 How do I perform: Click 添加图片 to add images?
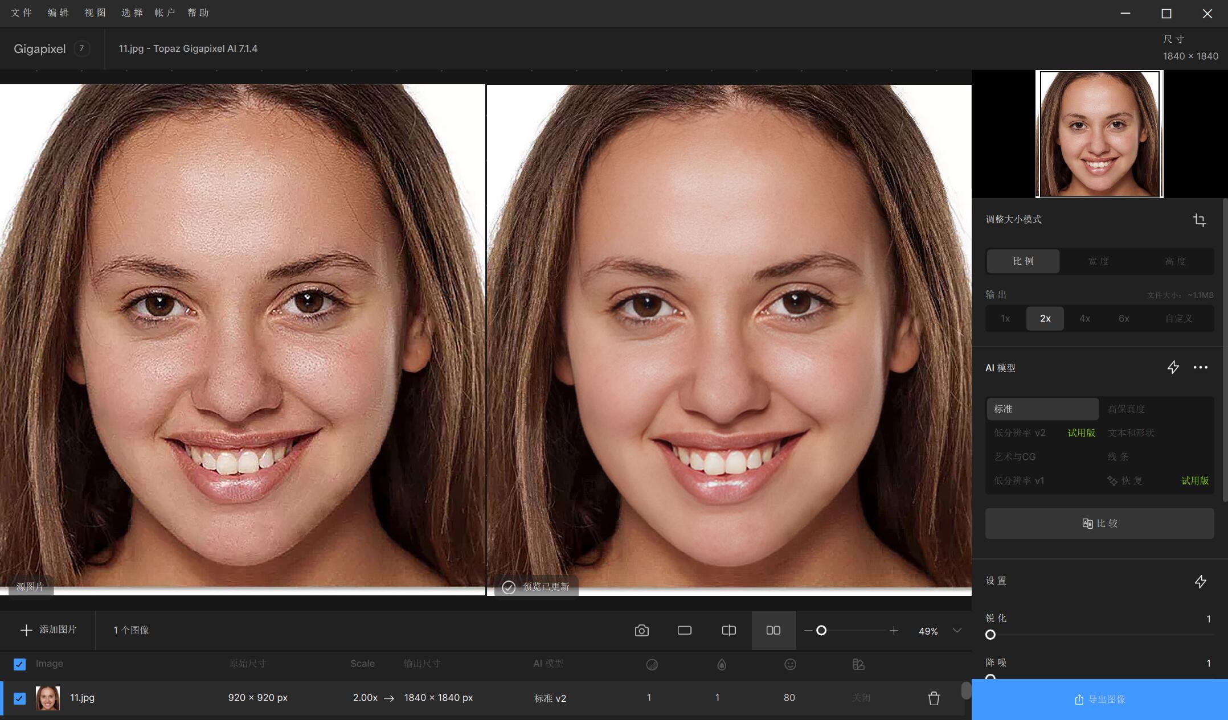(48, 630)
